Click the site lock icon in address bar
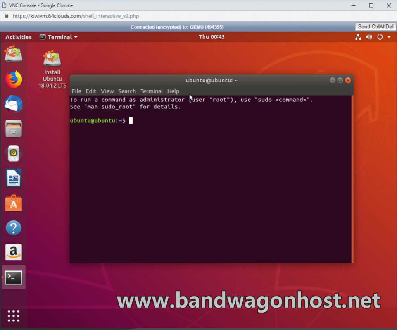The height and width of the screenshot is (330, 397). (7, 16)
